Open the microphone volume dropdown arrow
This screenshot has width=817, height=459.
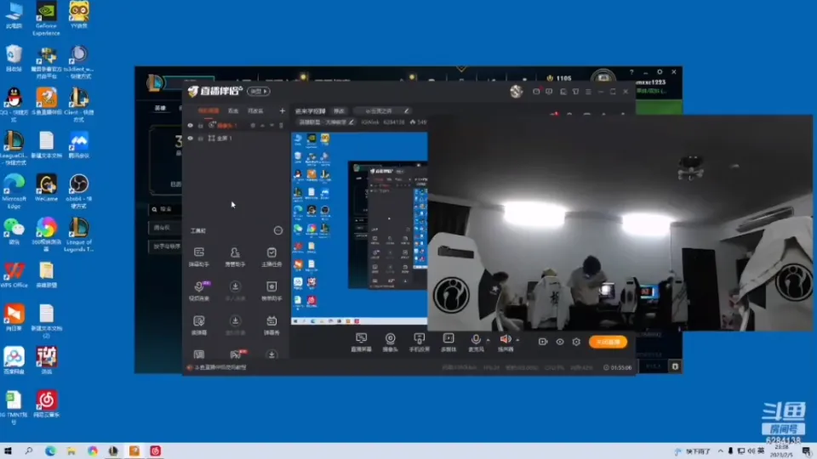(488, 340)
